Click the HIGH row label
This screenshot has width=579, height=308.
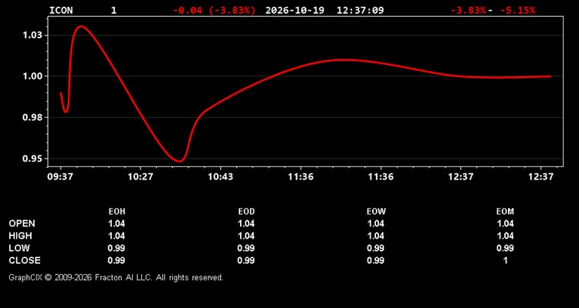pyautogui.click(x=20, y=236)
